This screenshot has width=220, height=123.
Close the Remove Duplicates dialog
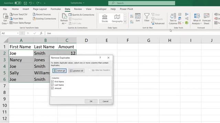[x=108, y=58]
